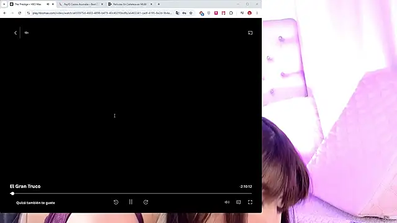
Task: Translate this page icon in address bar
Action: coord(177,13)
